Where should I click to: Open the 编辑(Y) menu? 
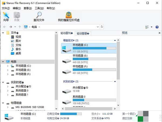pyautogui.click(x=17, y=8)
